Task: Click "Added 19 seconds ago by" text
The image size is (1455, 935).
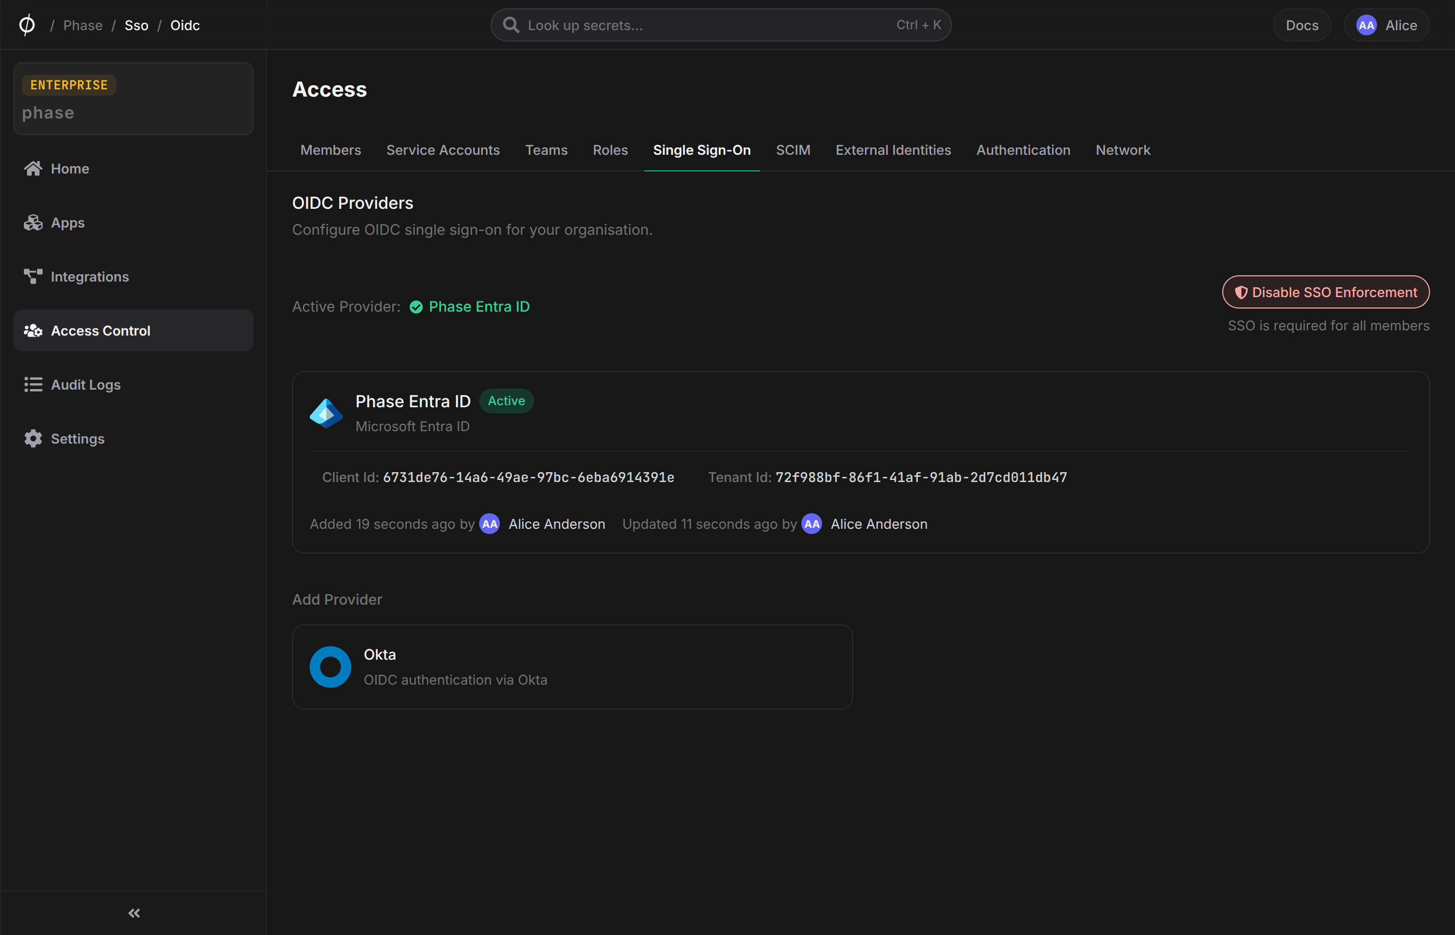Action: pyautogui.click(x=392, y=524)
